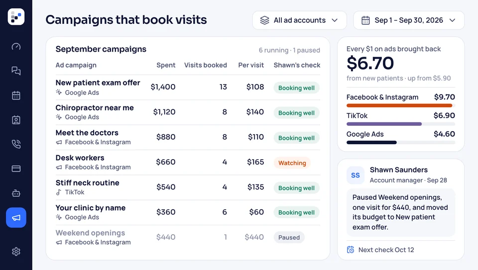Click the chevron next to All ad accounts

click(x=335, y=20)
